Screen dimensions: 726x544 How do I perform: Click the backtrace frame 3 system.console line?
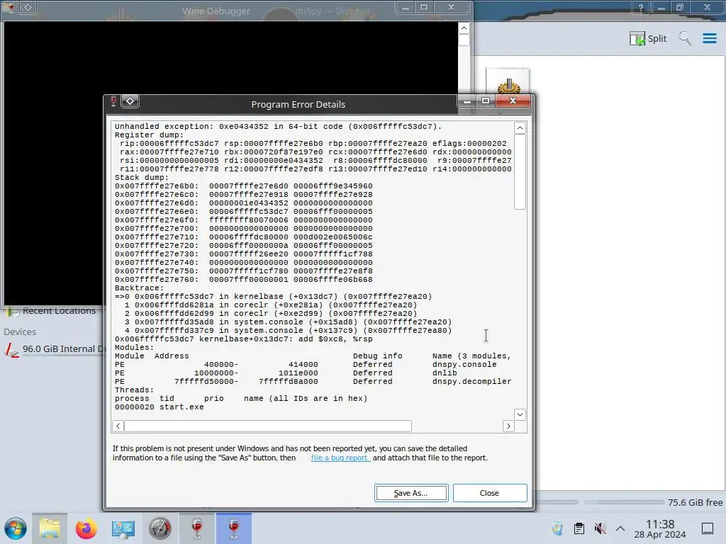288,322
